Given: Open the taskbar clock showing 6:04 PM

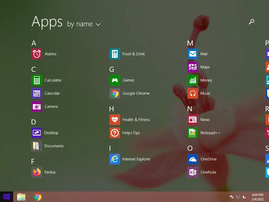Looking at the screenshot, I should tap(257, 197).
